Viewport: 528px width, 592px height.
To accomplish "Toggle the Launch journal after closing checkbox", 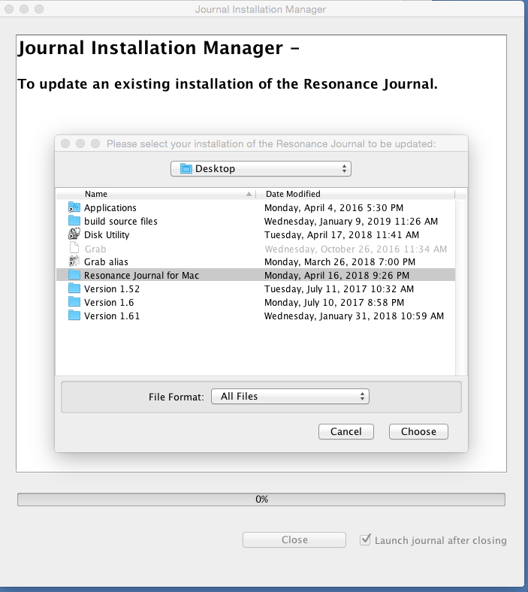I will tap(365, 539).
